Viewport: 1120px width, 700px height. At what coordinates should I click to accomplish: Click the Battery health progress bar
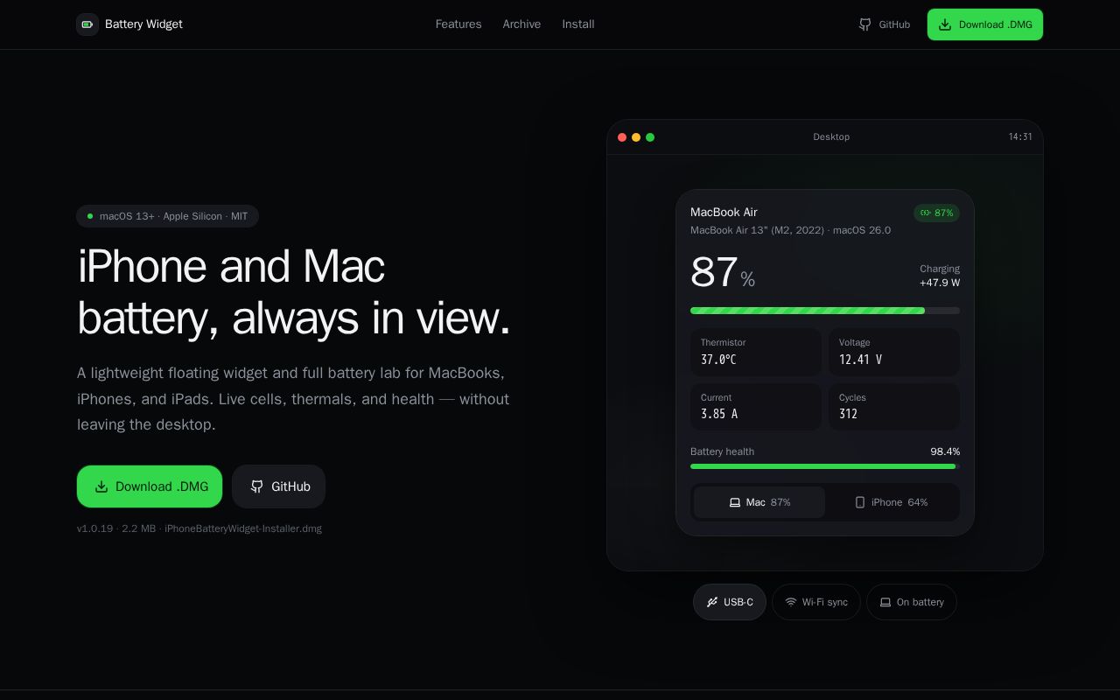coord(825,466)
